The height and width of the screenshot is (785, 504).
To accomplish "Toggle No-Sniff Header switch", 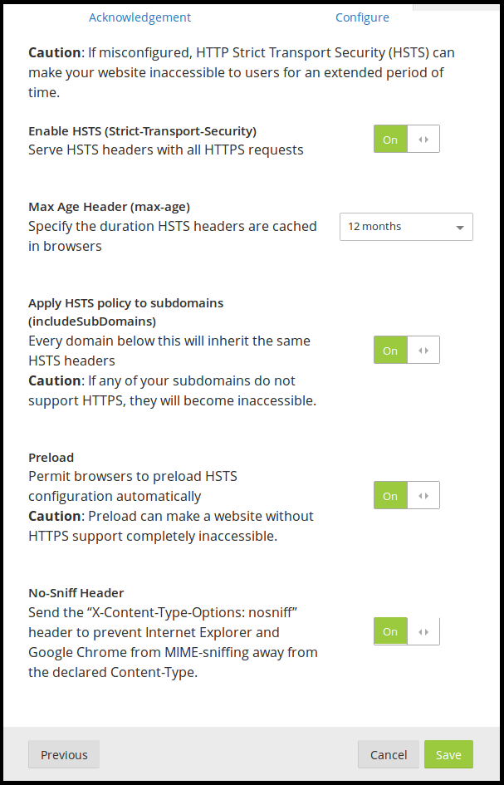I will (x=406, y=632).
